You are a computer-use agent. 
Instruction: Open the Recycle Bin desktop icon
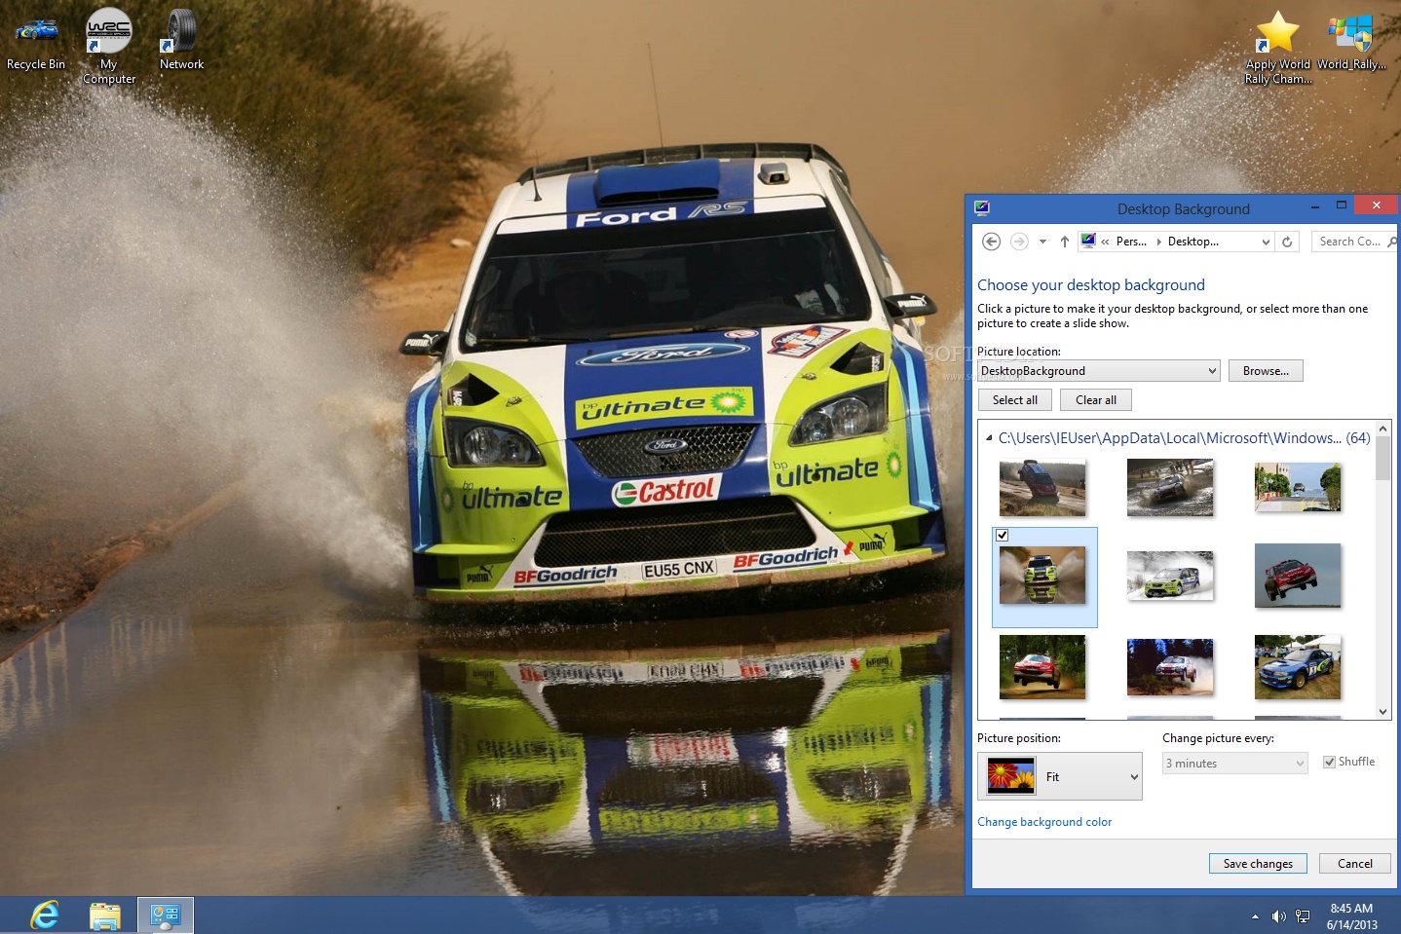pos(36,40)
